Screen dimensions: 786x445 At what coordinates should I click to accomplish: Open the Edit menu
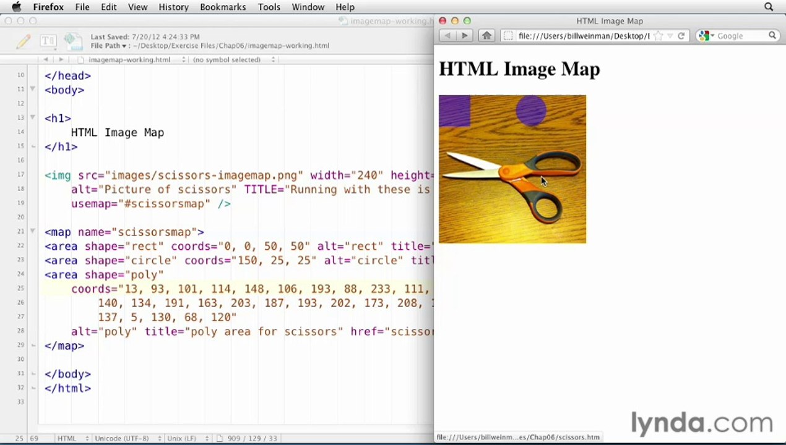[109, 7]
